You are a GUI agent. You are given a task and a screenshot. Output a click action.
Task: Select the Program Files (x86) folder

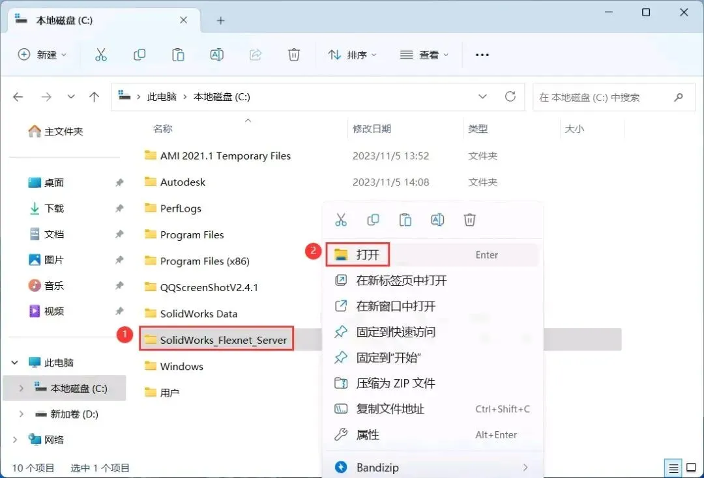point(197,261)
